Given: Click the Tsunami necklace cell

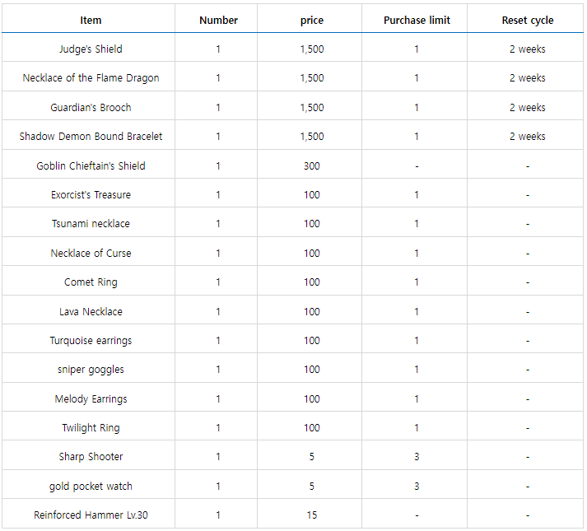Looking at the screenshot, I should 91,224.
